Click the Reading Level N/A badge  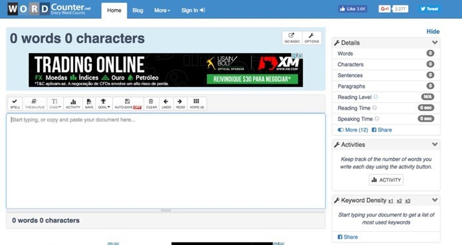pyautogui.click(x=428, y=97)
